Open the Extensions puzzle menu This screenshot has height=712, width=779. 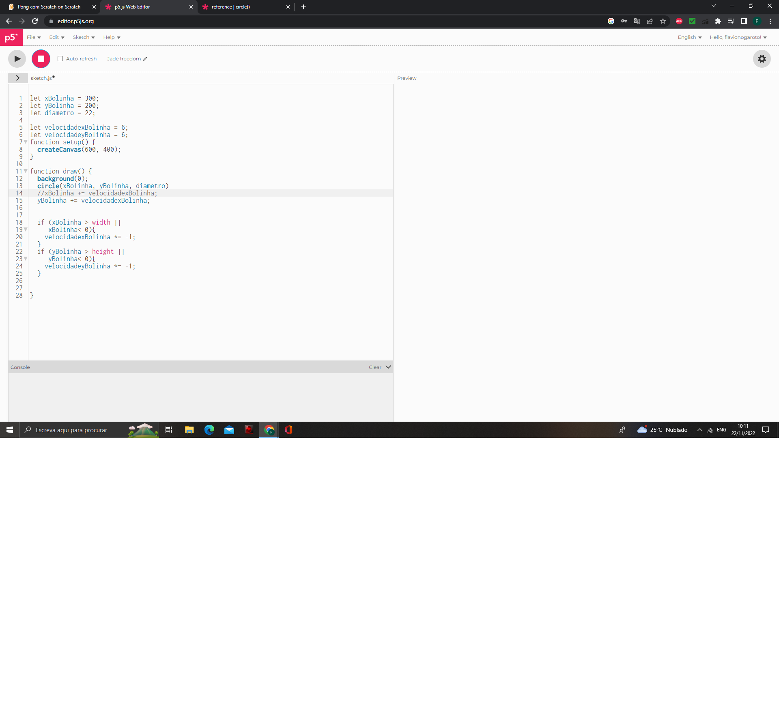[x=718, y=21]
